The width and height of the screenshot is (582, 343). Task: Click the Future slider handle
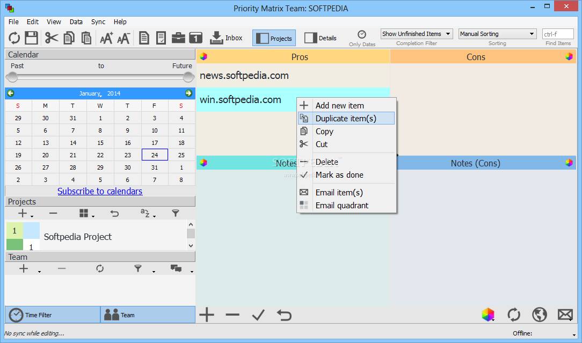(x=188, y=77)
